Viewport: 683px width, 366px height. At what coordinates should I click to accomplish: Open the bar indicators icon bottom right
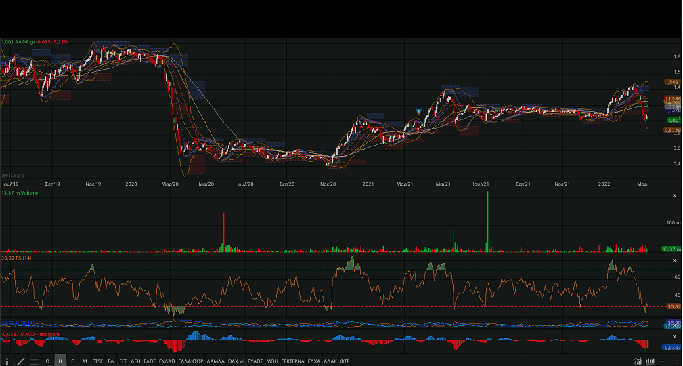click(x=648, y=361)
